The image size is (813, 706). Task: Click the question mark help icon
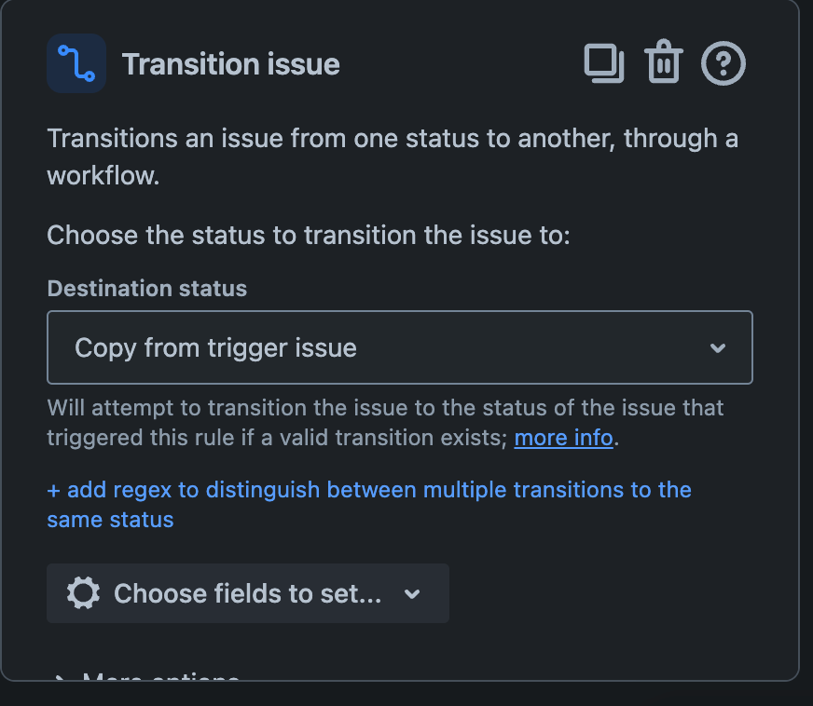(723, 62)
